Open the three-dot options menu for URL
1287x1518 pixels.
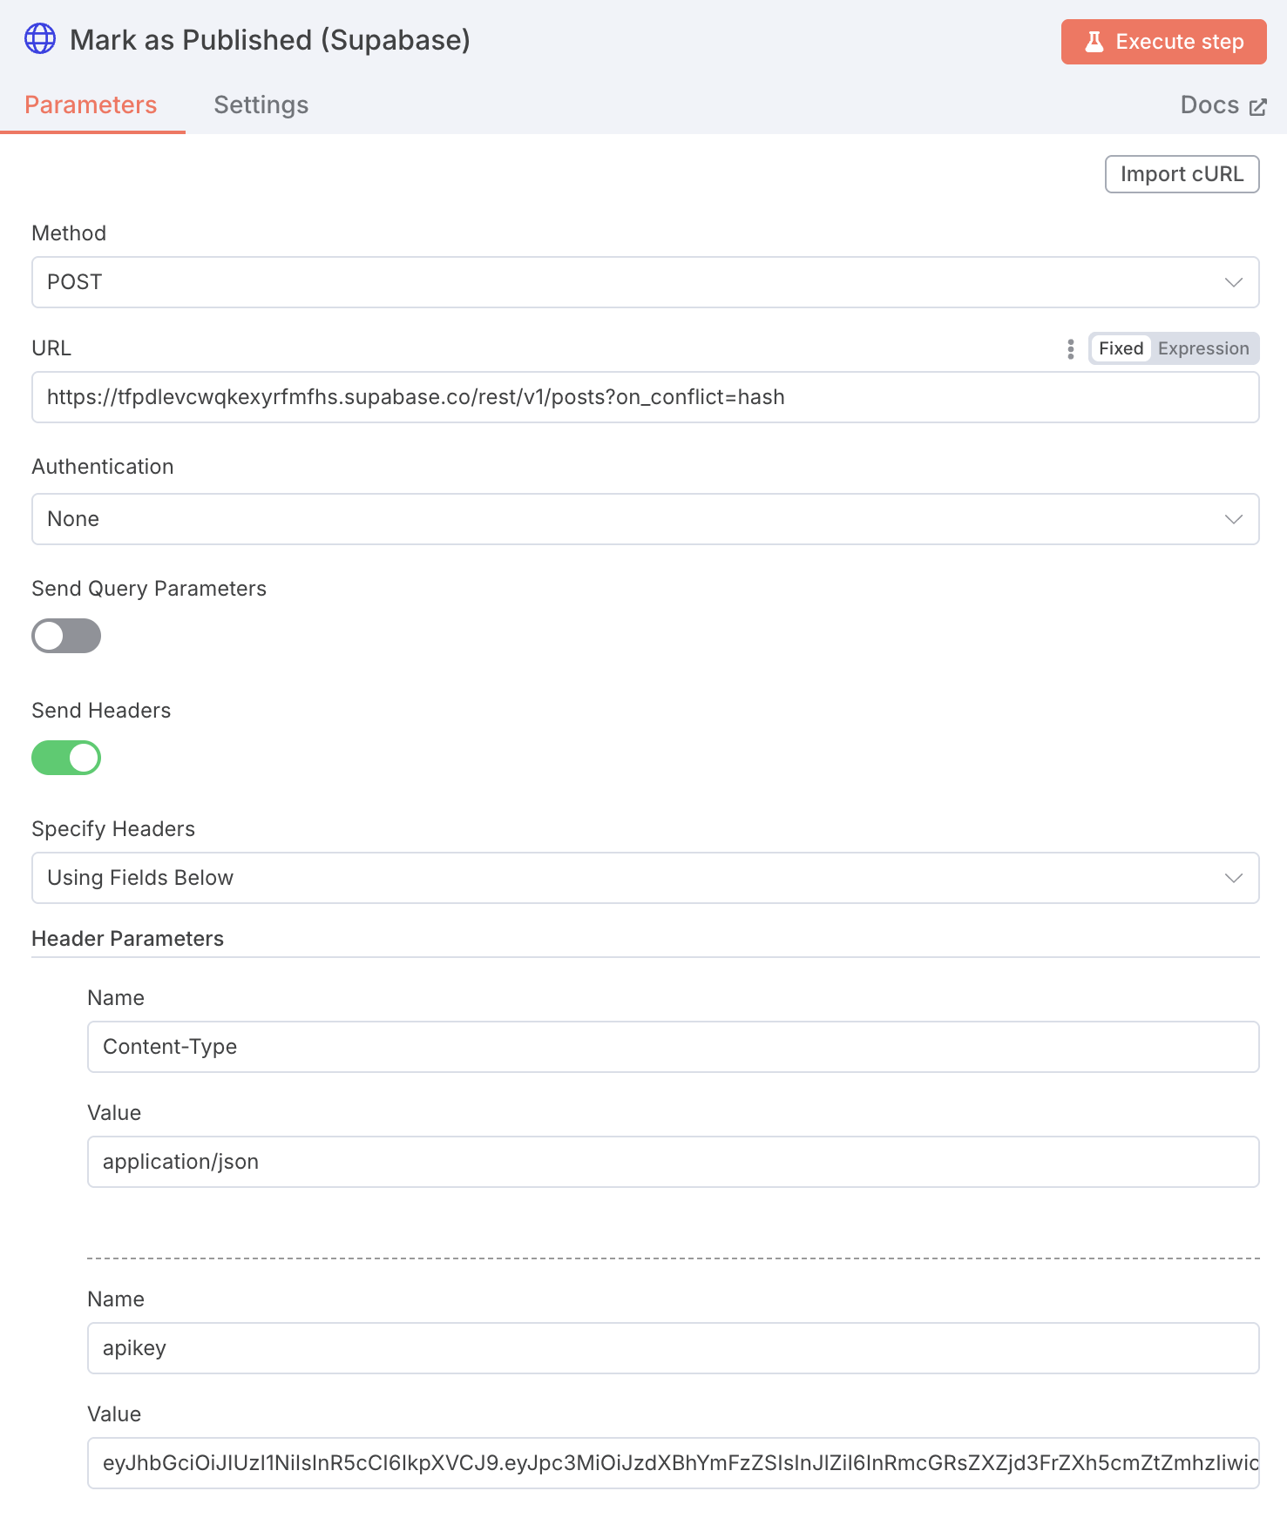(1070, 349)
